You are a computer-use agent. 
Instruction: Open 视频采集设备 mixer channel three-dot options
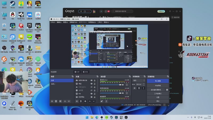point(127,93)
